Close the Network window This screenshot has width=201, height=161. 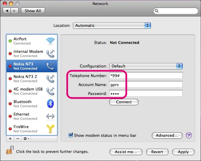click(x=5, y=4)
